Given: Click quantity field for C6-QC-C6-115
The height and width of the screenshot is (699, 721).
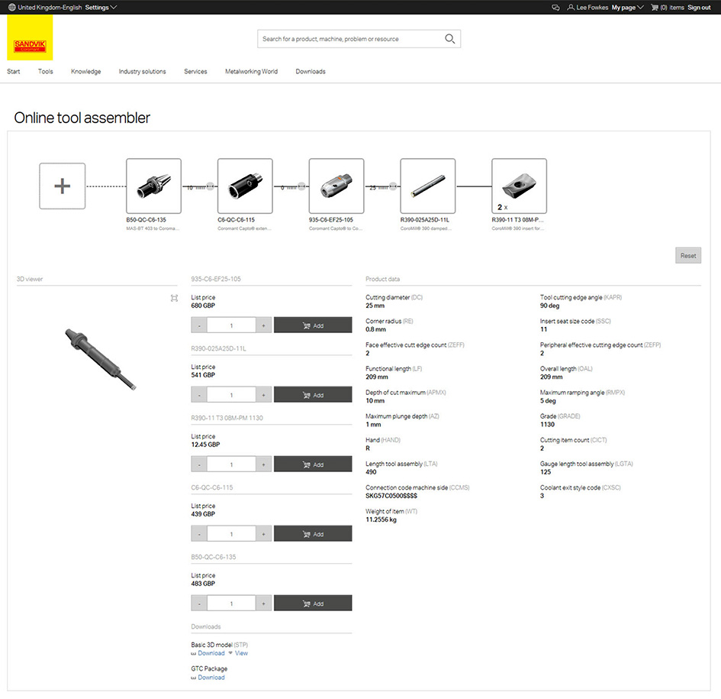Looking at the screenshot, I should coord(231,534).
